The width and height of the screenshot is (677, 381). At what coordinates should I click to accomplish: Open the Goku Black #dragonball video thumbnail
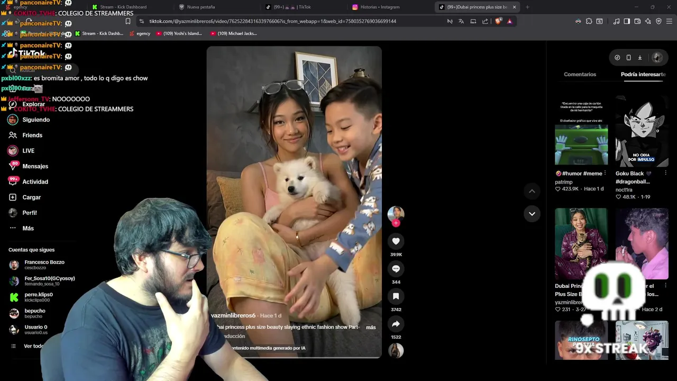click(642, 130)
